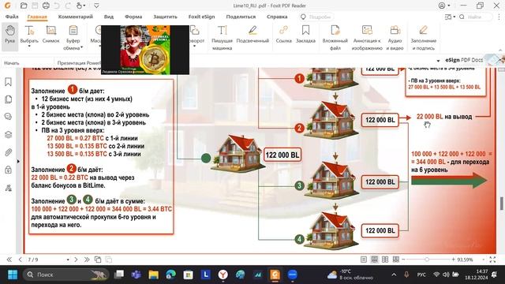This screenshot has width=505, height=284.
Task: Click the Find (Найти) search box
Action: [x=475, y=17]
